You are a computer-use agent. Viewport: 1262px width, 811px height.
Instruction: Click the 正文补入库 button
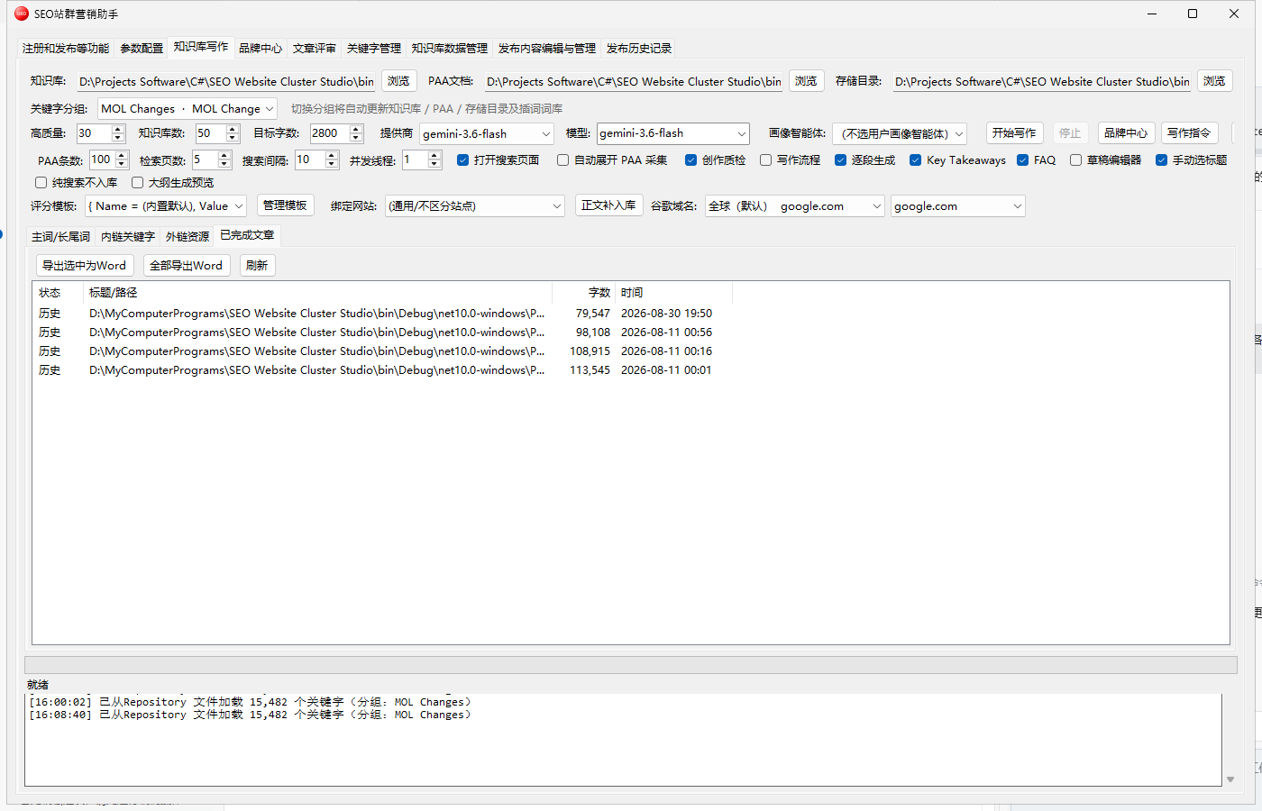[608, 205]
